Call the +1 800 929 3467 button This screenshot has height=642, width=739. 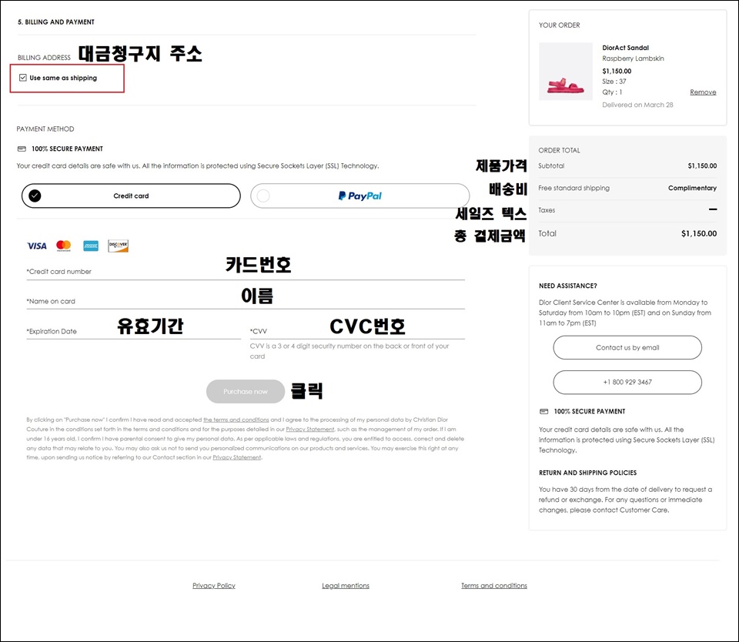pos(627,383)
